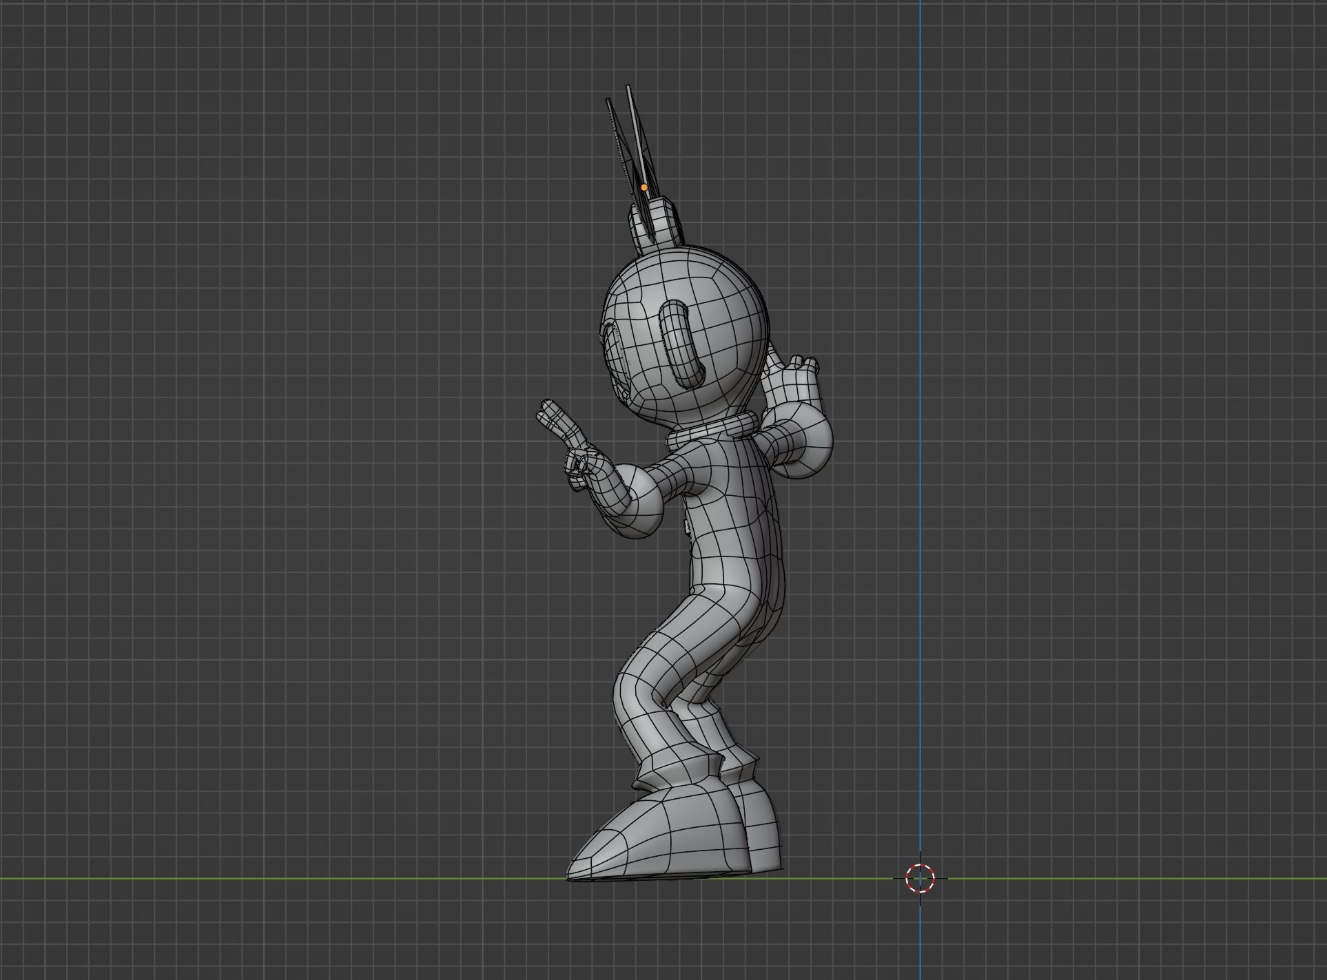Click the character's front shoe
This screenshot has width=1327, height=980.
tap(657, 835)
